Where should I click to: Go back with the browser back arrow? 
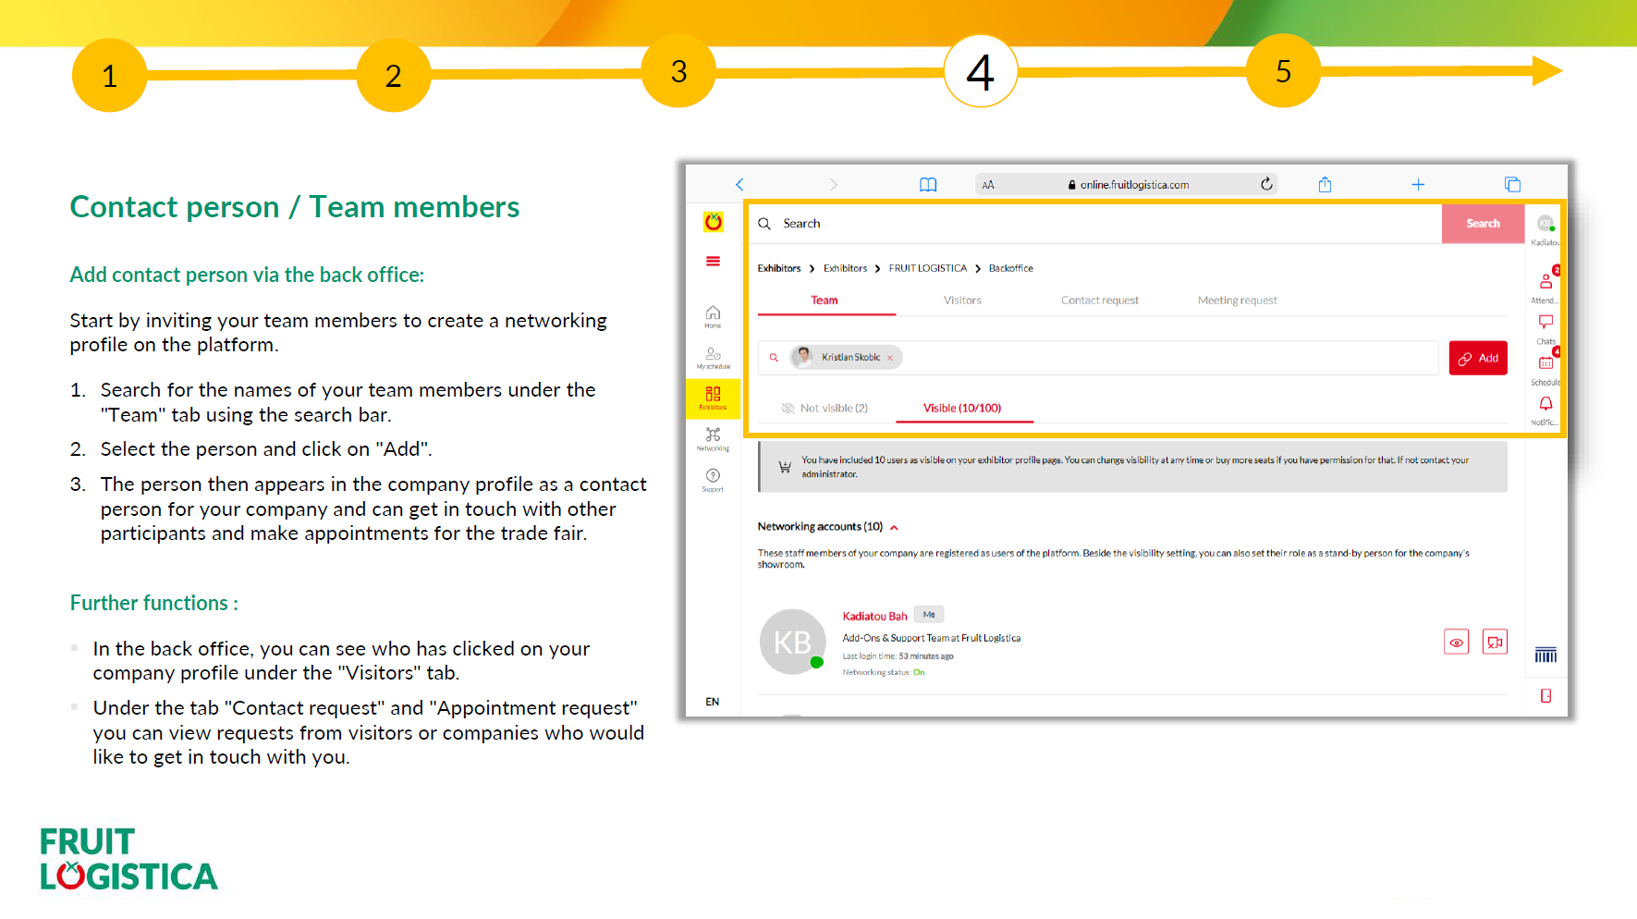[739, 184]
